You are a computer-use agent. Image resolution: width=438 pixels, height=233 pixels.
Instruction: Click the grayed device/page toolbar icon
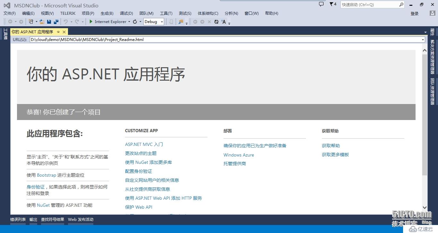coord(171,22)
